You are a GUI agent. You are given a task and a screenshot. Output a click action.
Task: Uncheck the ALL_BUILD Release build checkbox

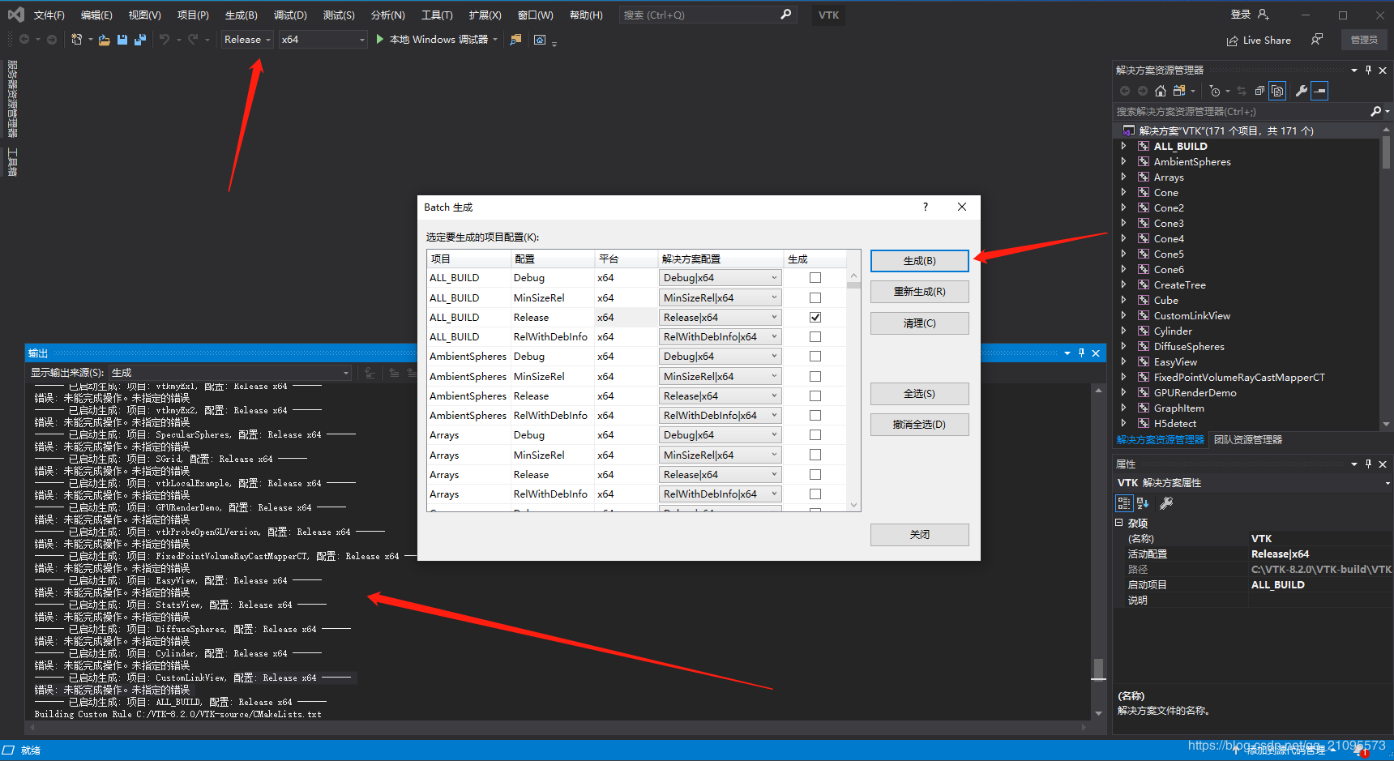point(815,318)
